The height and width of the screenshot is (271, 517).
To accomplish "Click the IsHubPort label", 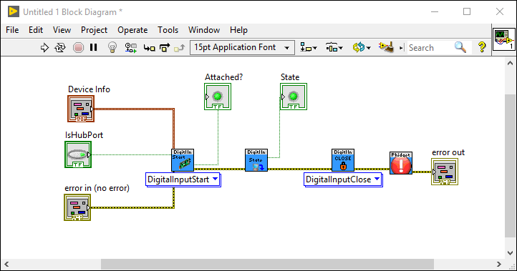I will pyautogui.click(x=84, y=135).
